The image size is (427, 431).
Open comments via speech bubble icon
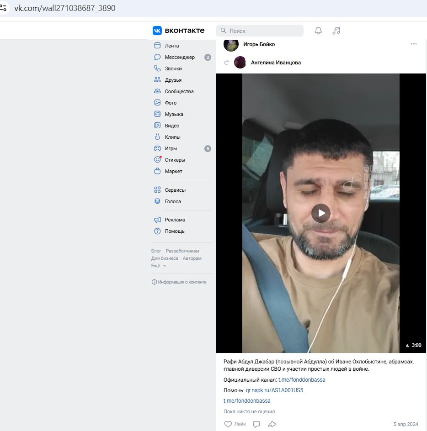click(256, 424)
